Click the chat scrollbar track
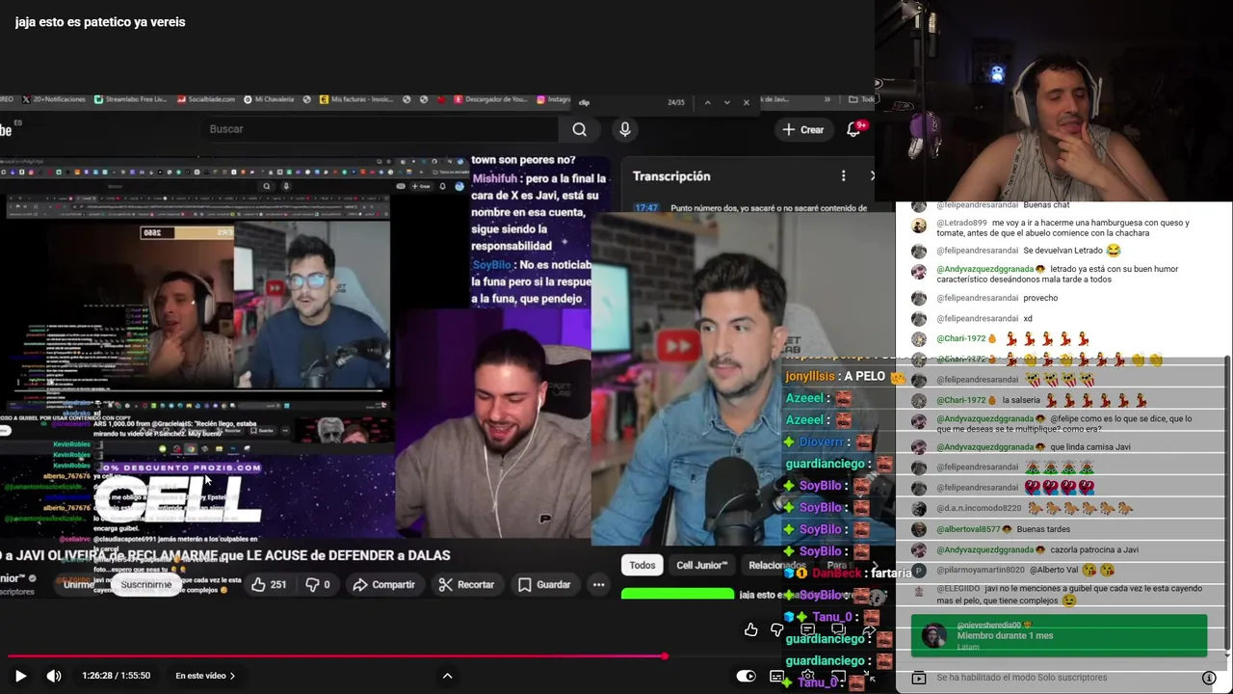 pos(1227,501)
